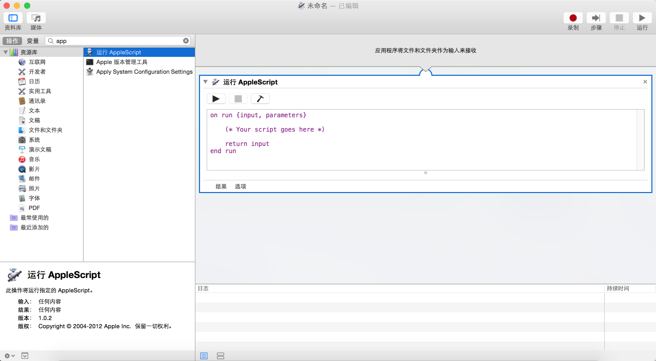Viewport: 656px width, 361px height.
Task: Select the 照片 photos category icon
Action: pos(22,188)
